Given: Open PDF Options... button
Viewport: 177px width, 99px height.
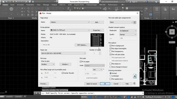Looking at the screenshot, I should [82, 45].
